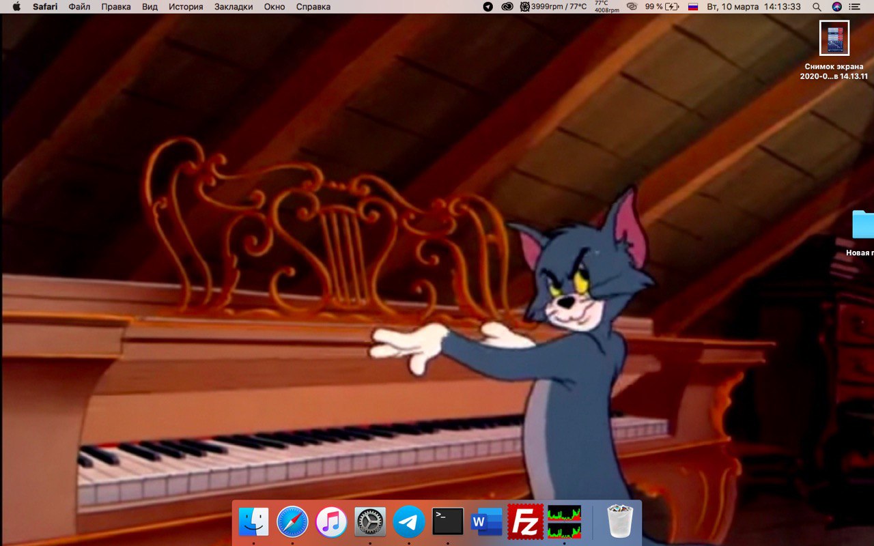Open the Справка menu
This screenshot has width=874, height=546.
click(x=313, y=7)
